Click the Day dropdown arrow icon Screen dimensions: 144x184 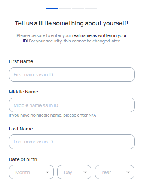tap(85, 172)
